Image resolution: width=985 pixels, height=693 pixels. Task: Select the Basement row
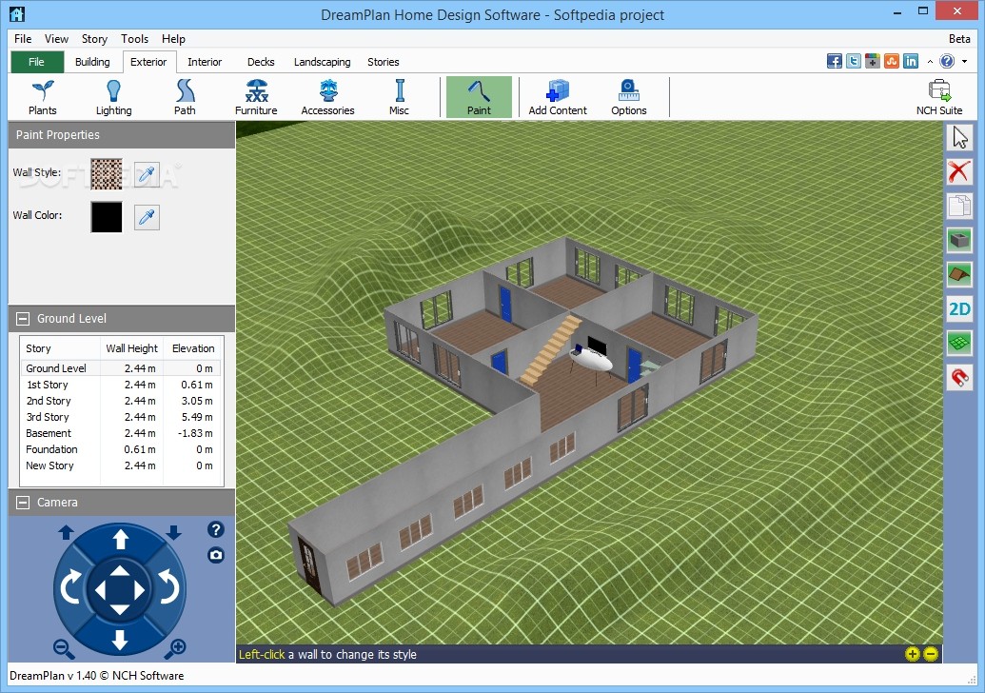pos(122,433)
